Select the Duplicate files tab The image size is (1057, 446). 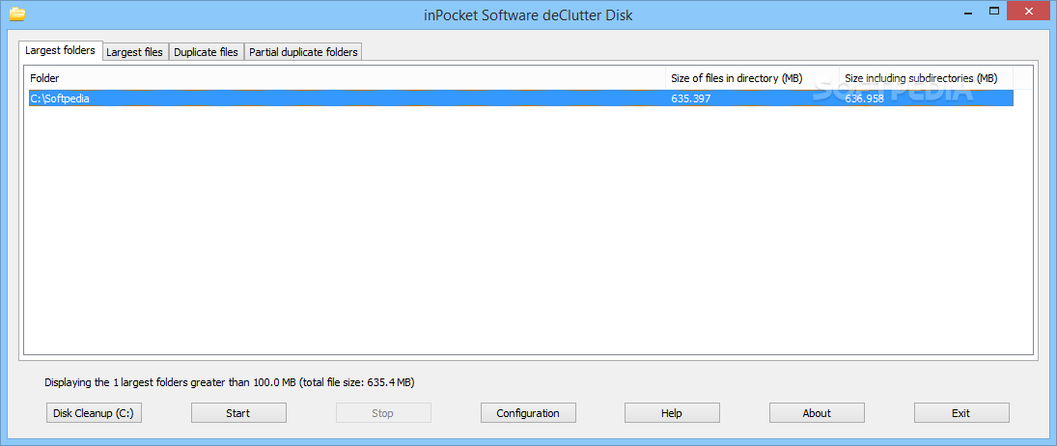click(x=206, y=52)
